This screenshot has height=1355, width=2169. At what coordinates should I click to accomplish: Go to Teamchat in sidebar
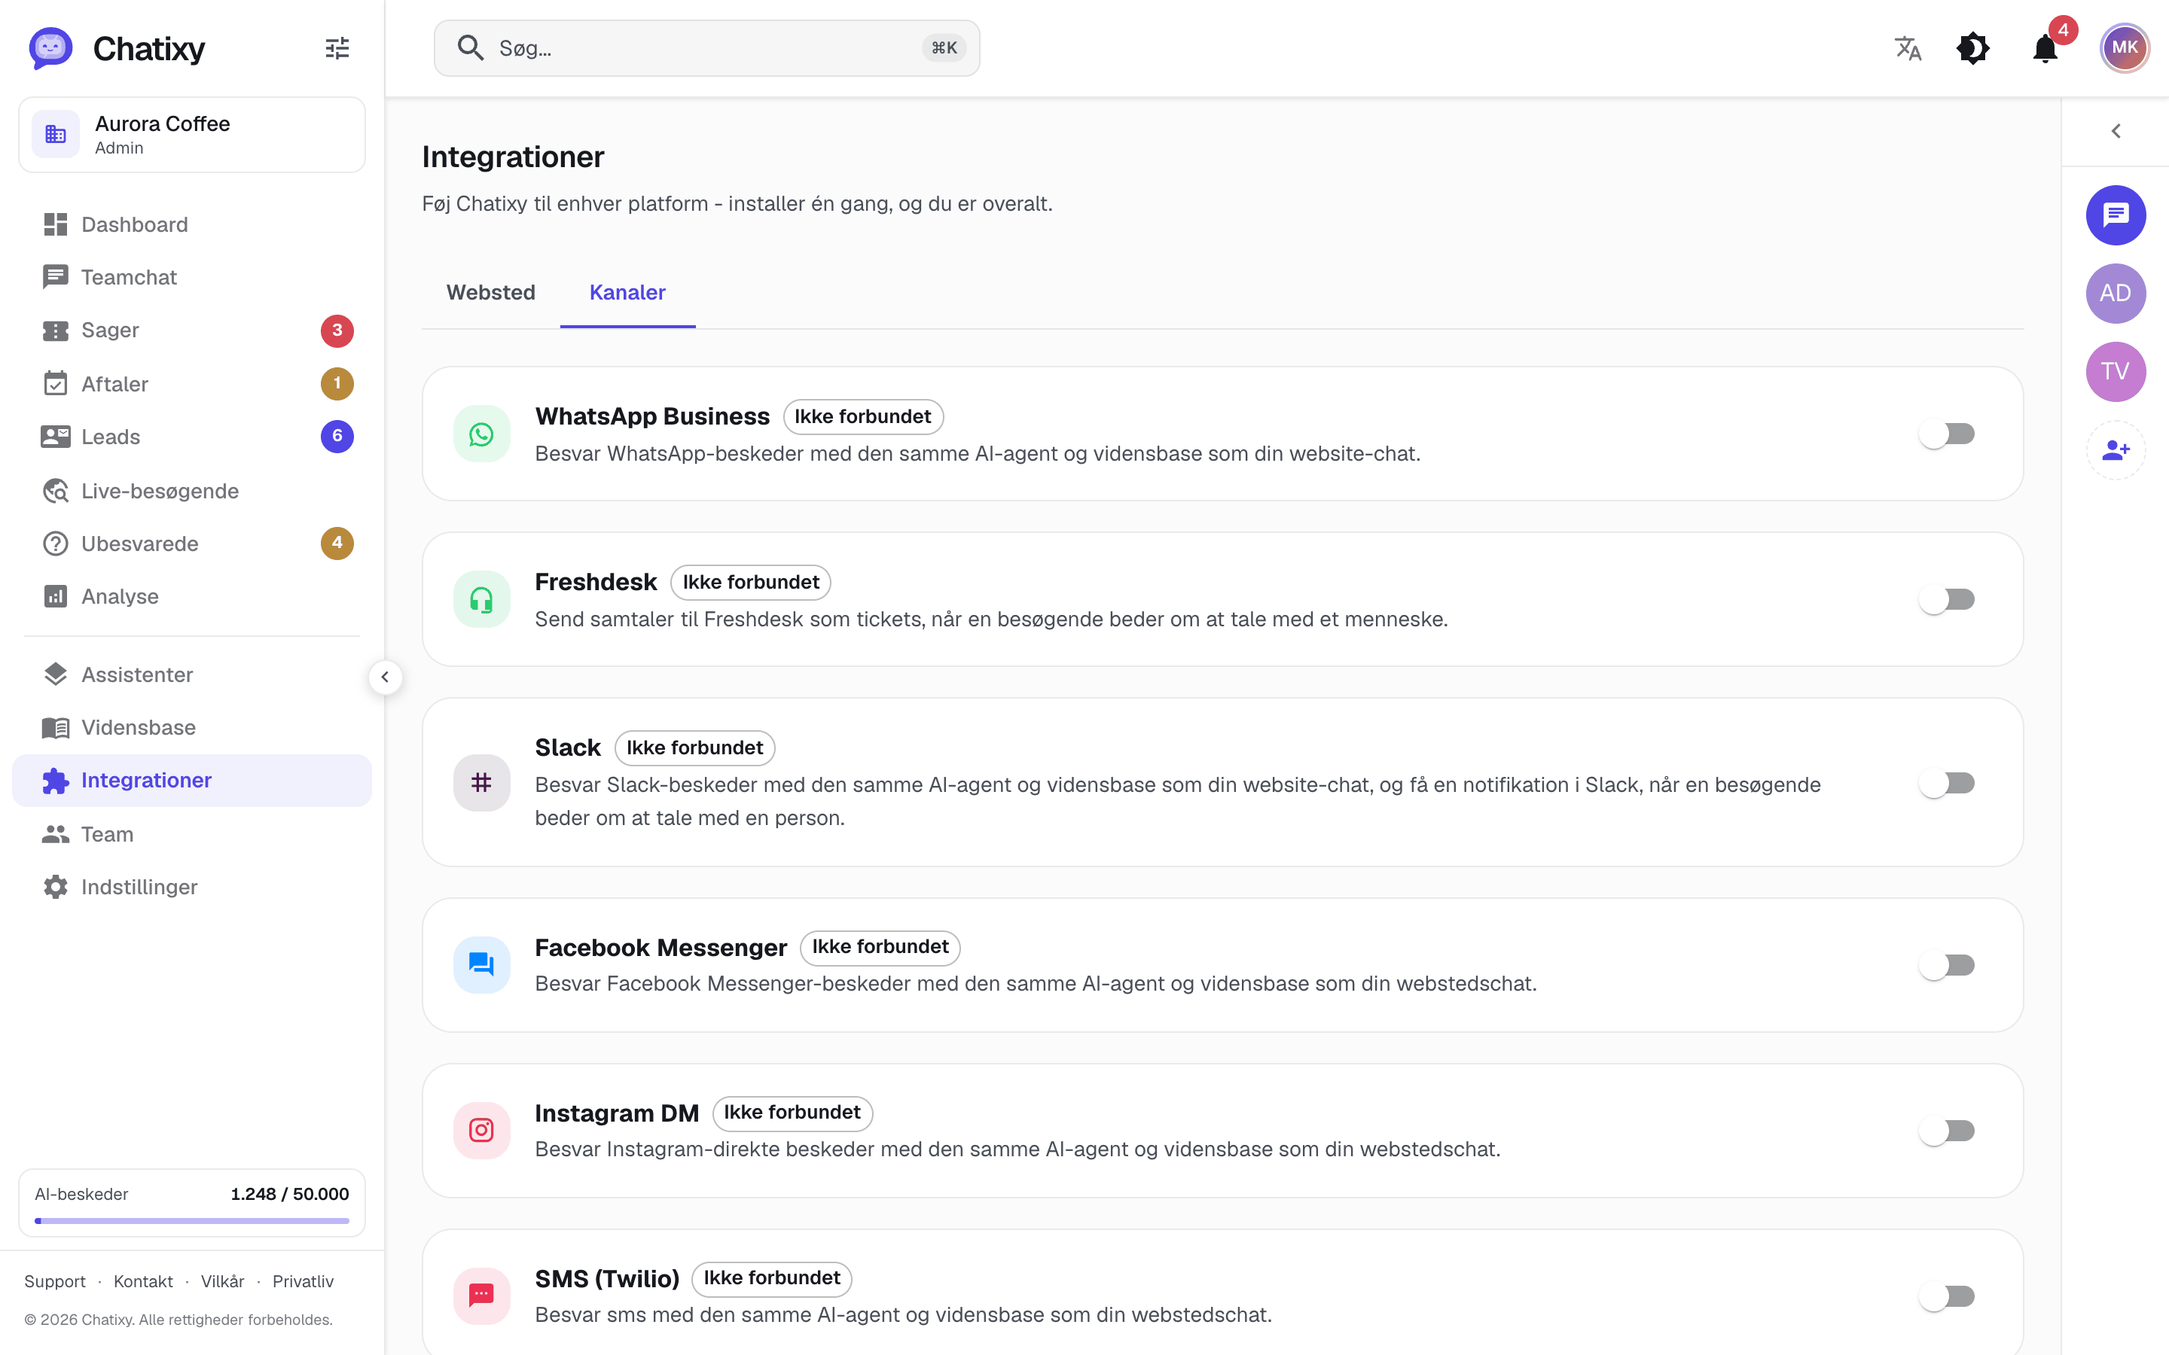coord(192,278)
